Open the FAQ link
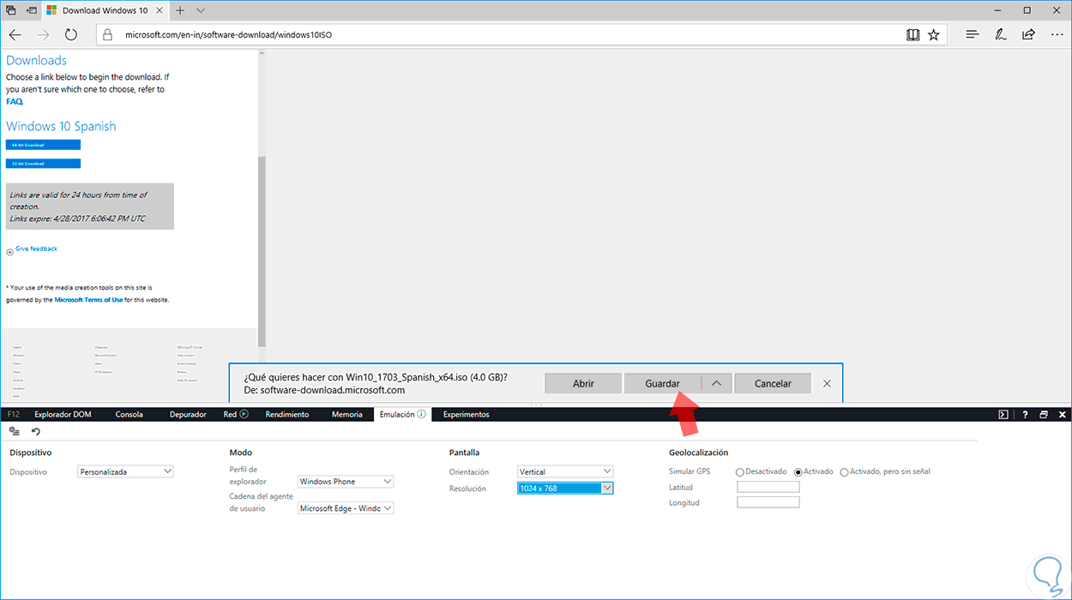 (14, 101)
